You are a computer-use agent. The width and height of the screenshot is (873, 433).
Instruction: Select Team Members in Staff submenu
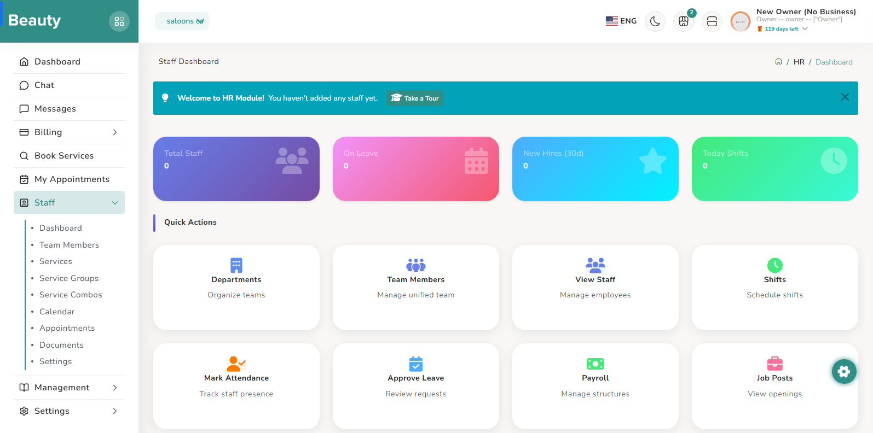[x=69, y=245]
